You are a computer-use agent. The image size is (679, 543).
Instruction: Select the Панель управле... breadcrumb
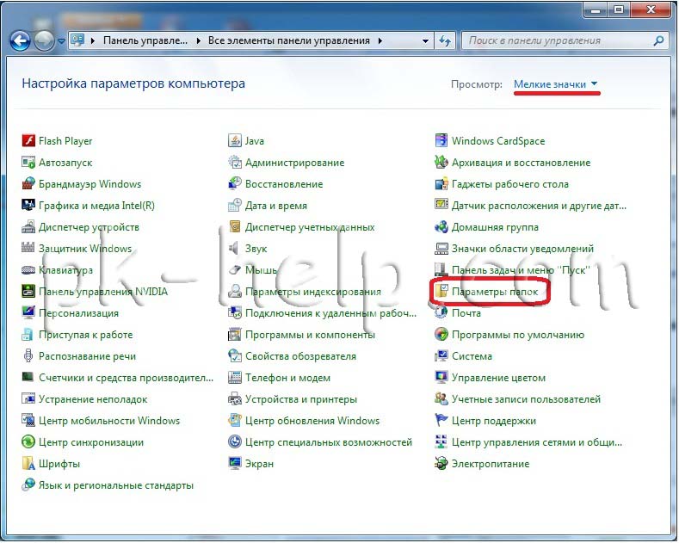(145, 40)
